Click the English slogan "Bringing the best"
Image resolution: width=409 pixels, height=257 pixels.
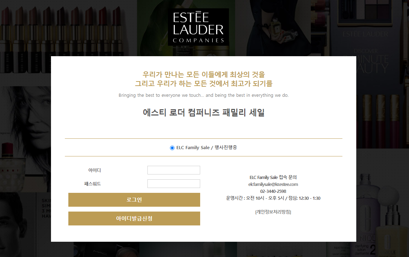click(203, 95)
